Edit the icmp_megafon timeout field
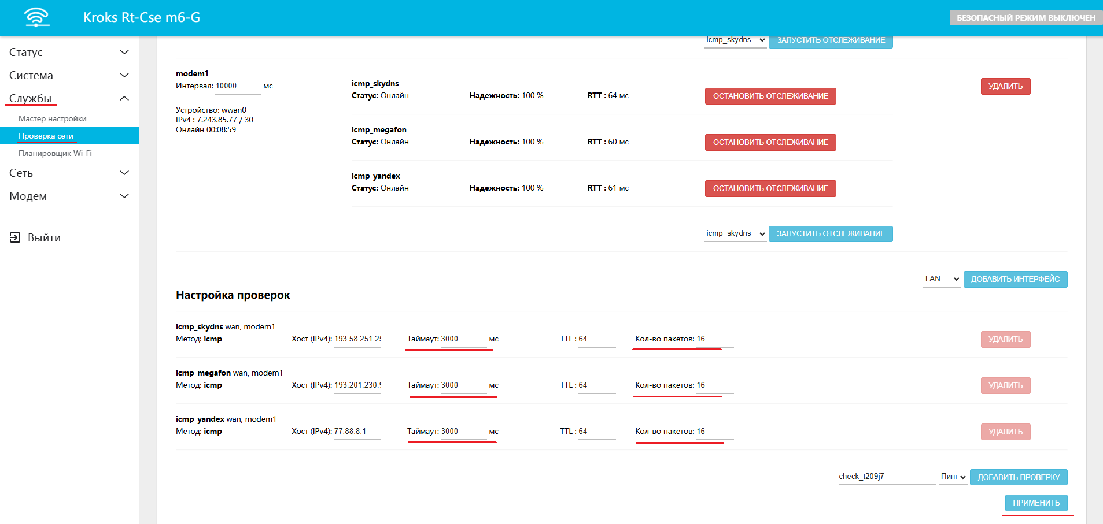 point(463,385)
